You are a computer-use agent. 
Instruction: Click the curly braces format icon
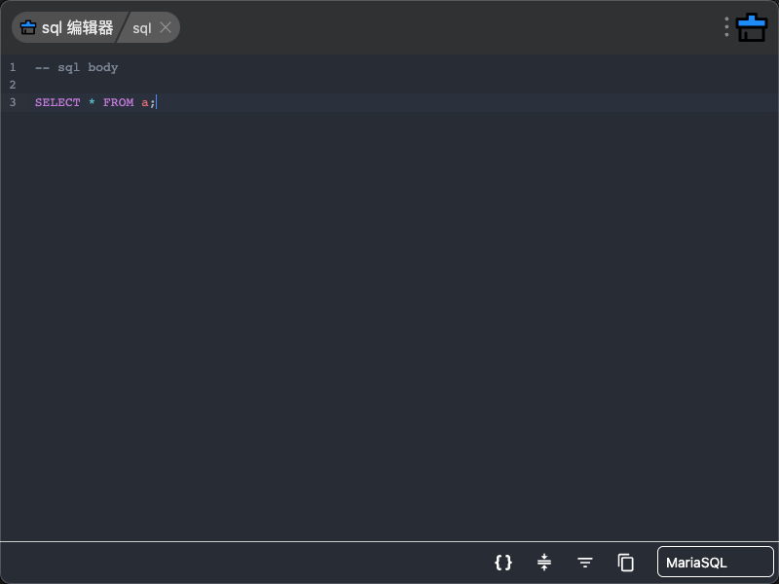coord(503,563)
